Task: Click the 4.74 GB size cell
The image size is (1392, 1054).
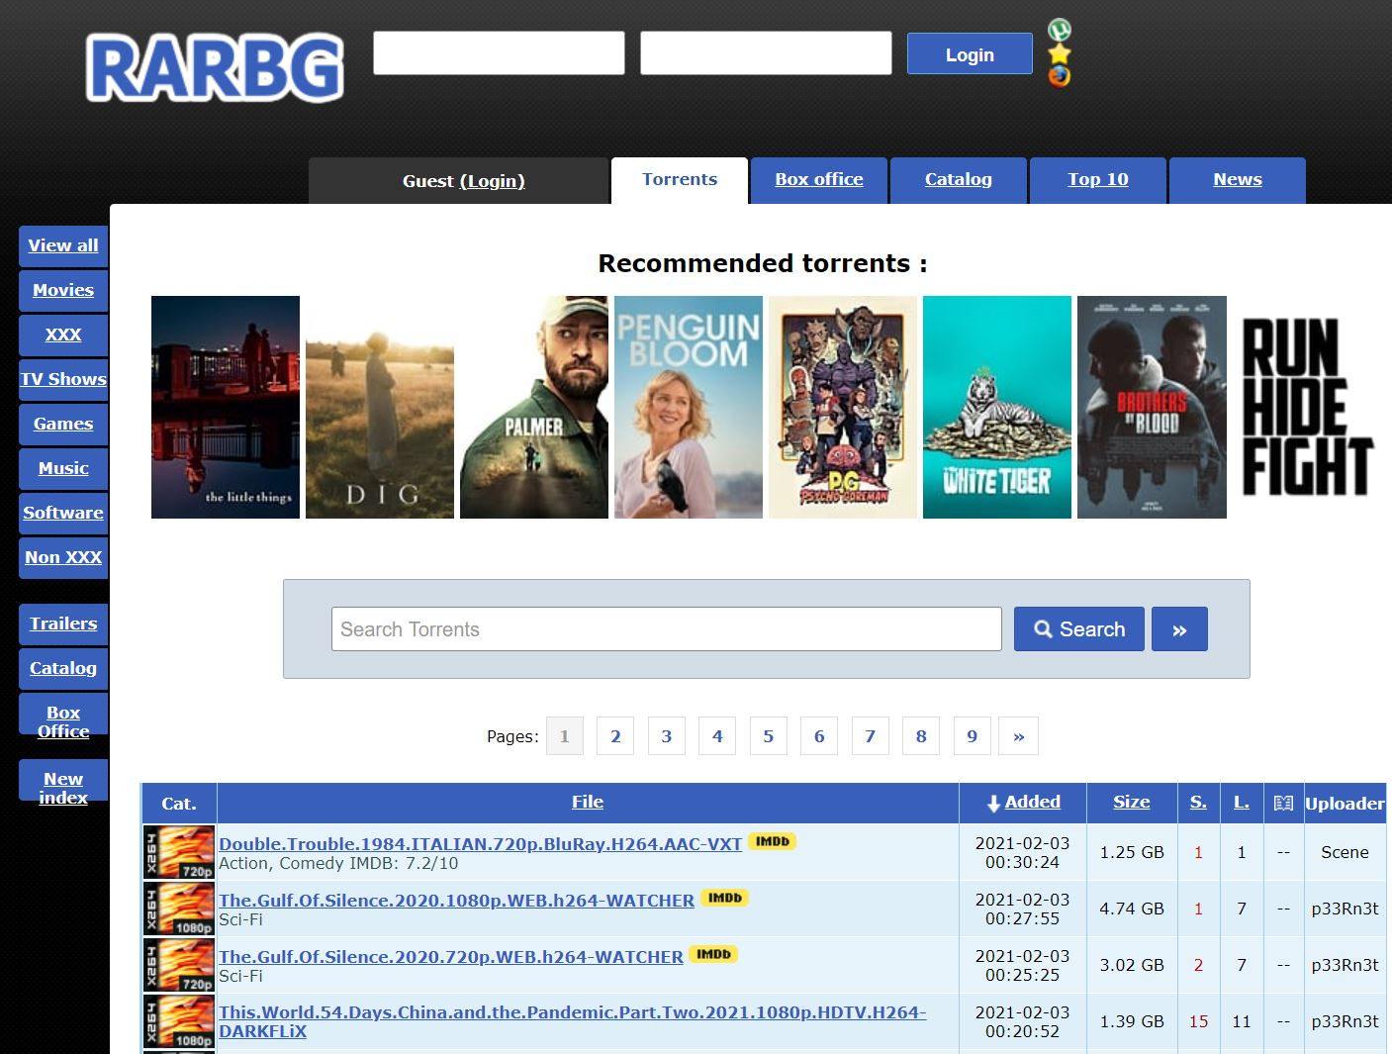Action: tap(1132, 909)
